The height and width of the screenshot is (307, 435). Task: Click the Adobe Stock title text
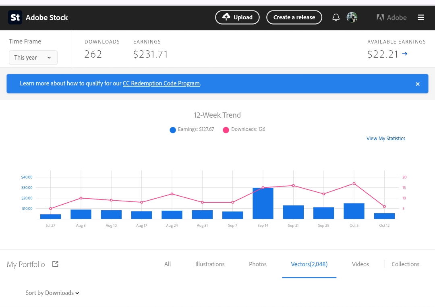(47, 17)
